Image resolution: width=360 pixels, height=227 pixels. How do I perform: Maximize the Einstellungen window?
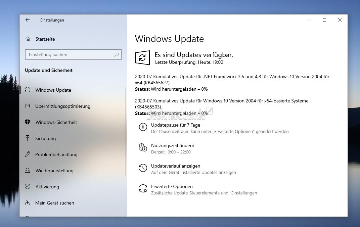coord(324,20)
